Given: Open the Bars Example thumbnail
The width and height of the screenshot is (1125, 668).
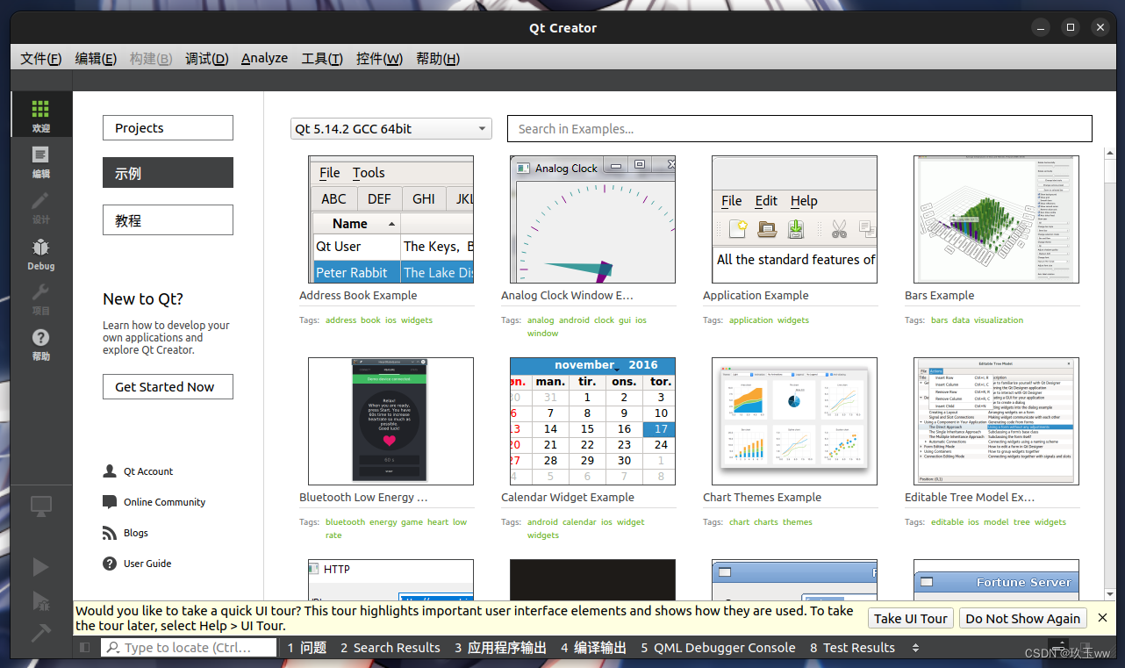Looking at the screenshot, I should point(996,219).
